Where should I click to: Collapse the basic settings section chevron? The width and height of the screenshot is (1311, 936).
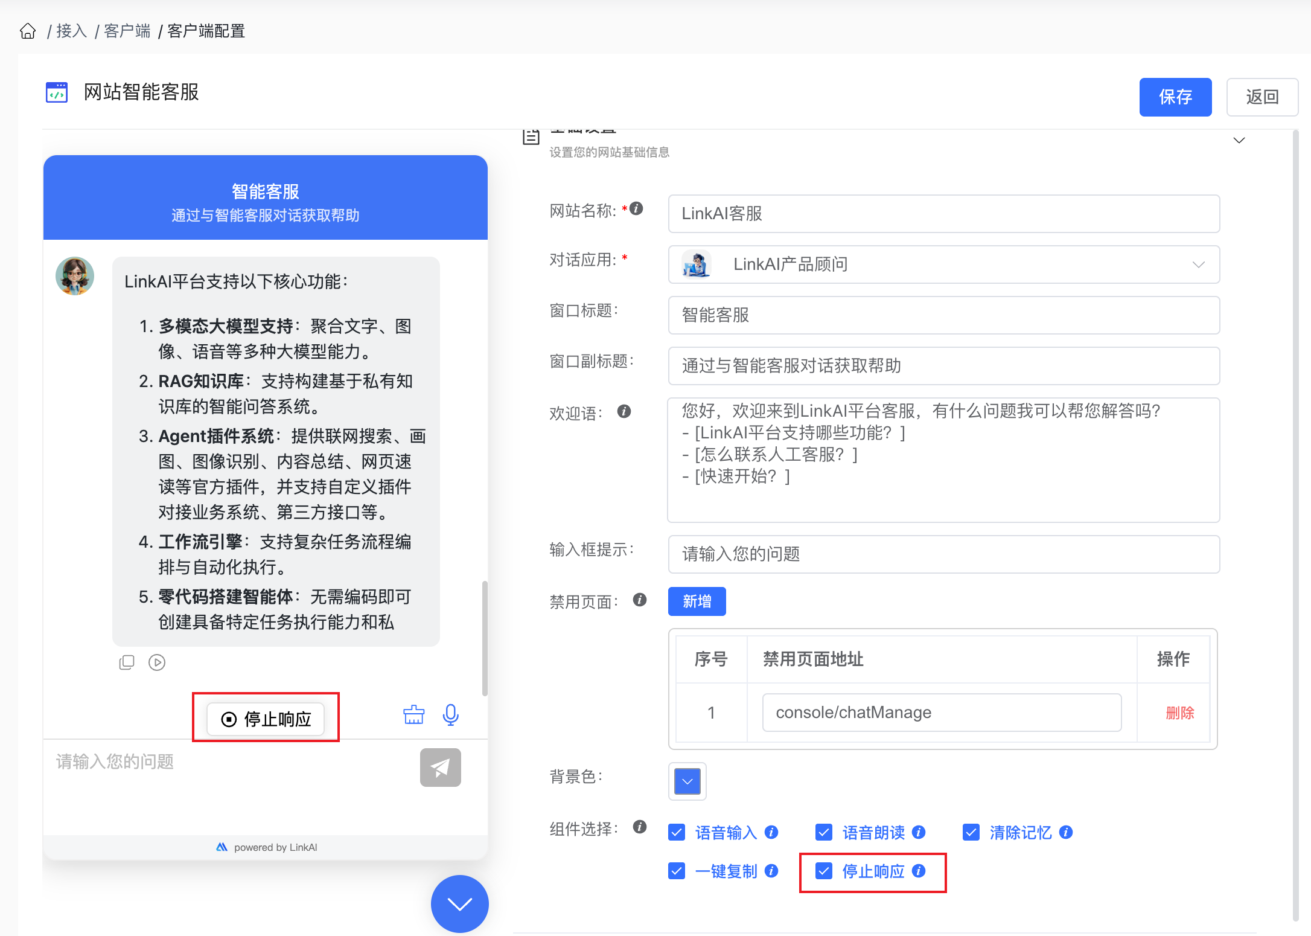tap(1239, 140)
